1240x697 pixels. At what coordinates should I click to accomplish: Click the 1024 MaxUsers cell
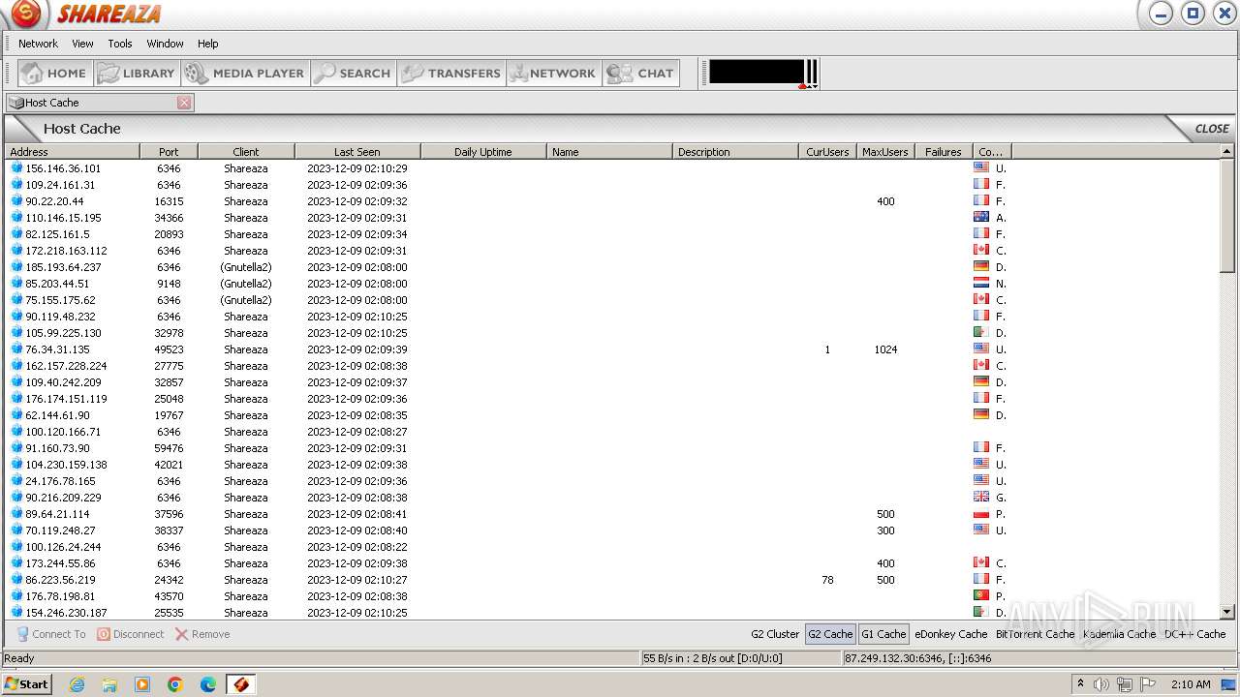[x=885, y=349]
